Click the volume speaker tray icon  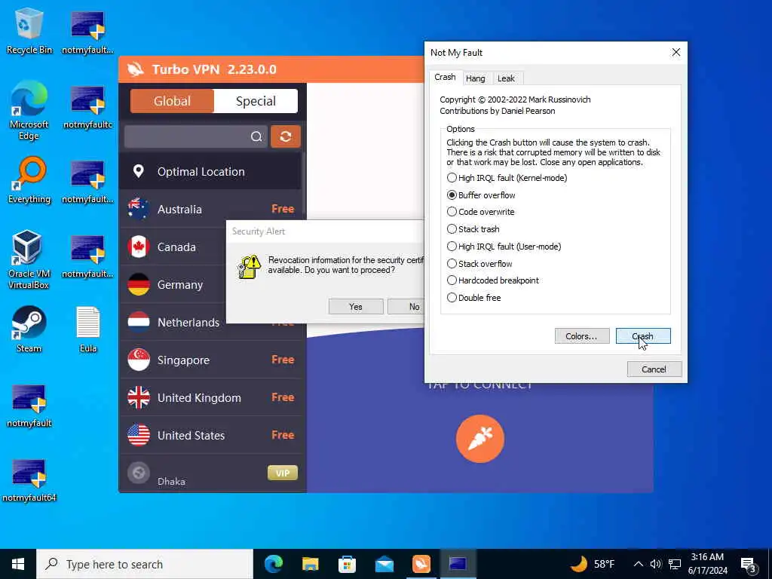[655, 564]
